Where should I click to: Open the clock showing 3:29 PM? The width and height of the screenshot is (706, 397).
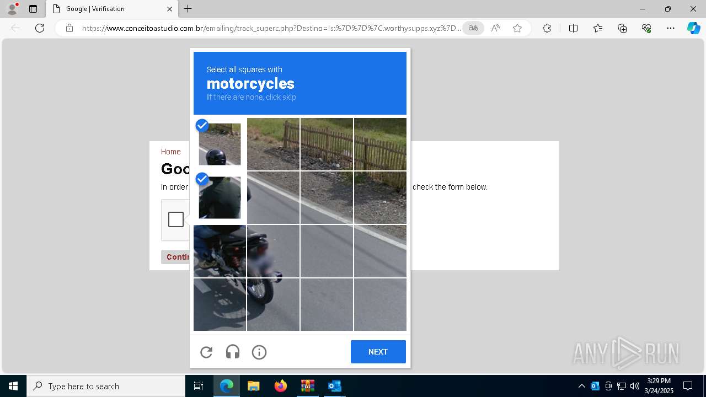pos(659,386)
